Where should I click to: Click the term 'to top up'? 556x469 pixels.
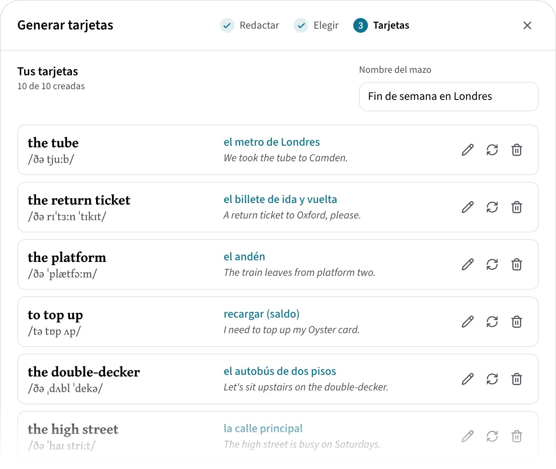55,315
